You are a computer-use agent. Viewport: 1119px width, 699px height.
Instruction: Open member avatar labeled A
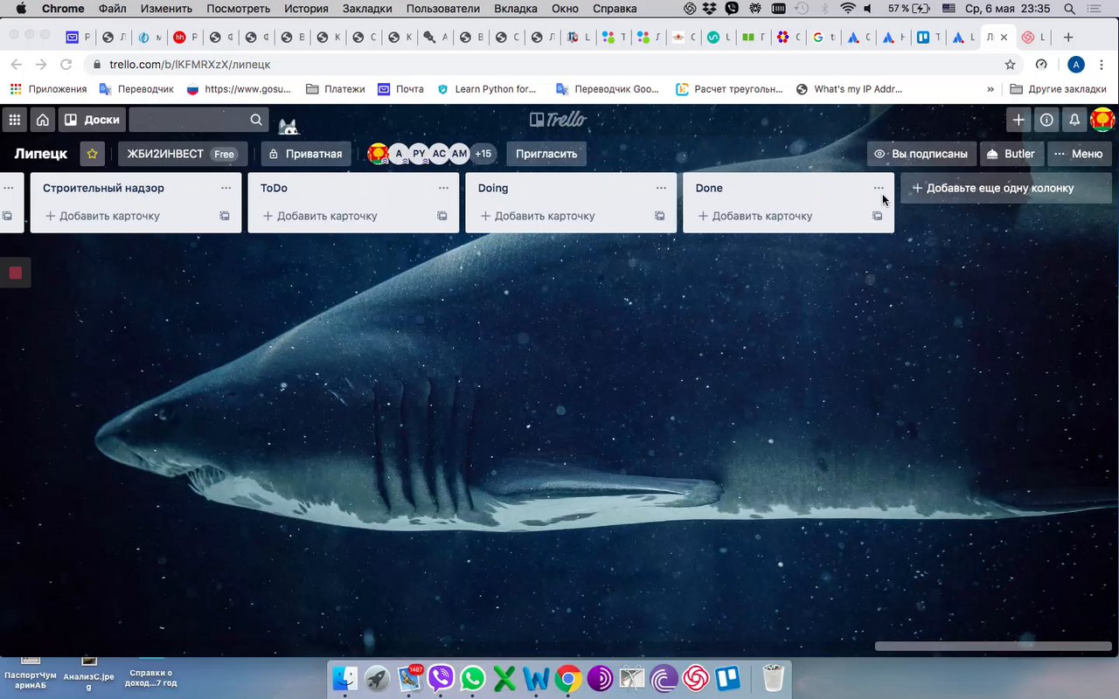[399, 154]
